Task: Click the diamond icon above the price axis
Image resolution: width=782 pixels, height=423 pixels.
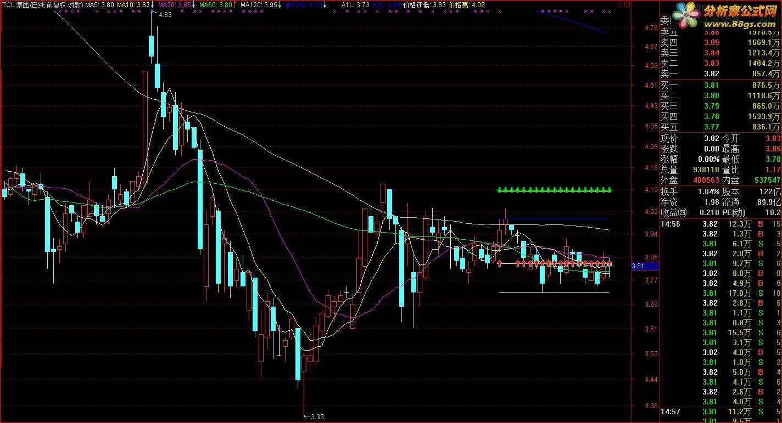Action: click(x=621, y=4)
